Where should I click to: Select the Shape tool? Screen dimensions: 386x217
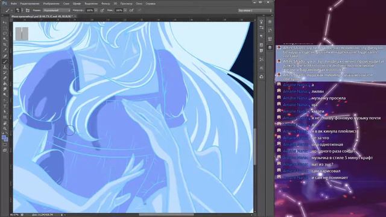[5, 118]
